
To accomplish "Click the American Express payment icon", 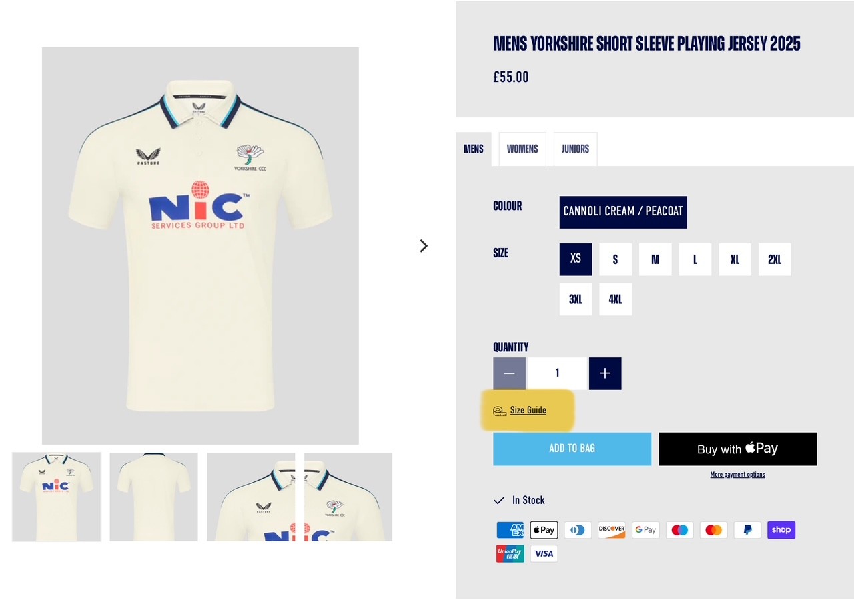I will (x=510, y=530).
